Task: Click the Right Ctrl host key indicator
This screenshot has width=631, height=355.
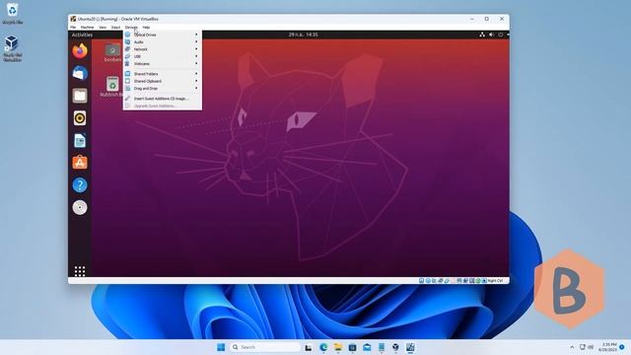Action: [496, 280]
